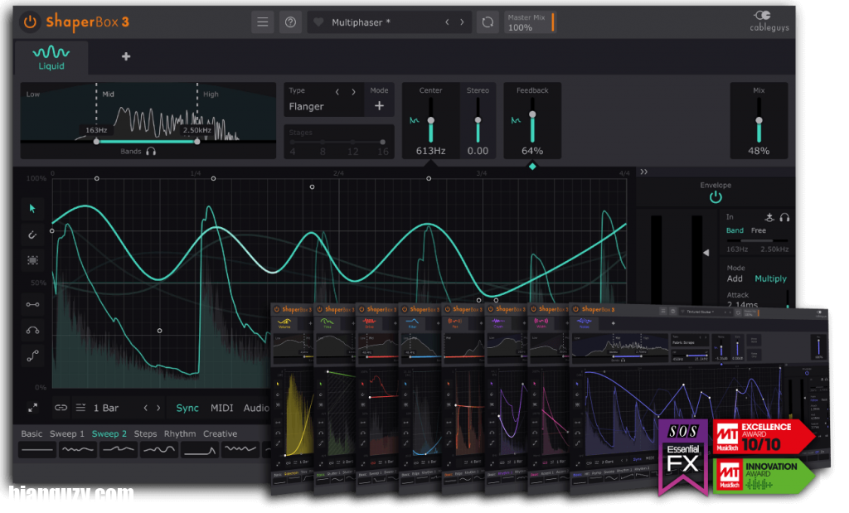Select the Liquid shaper tab
The height and width of the screenshot is (513, 849).
coord(51,57)
